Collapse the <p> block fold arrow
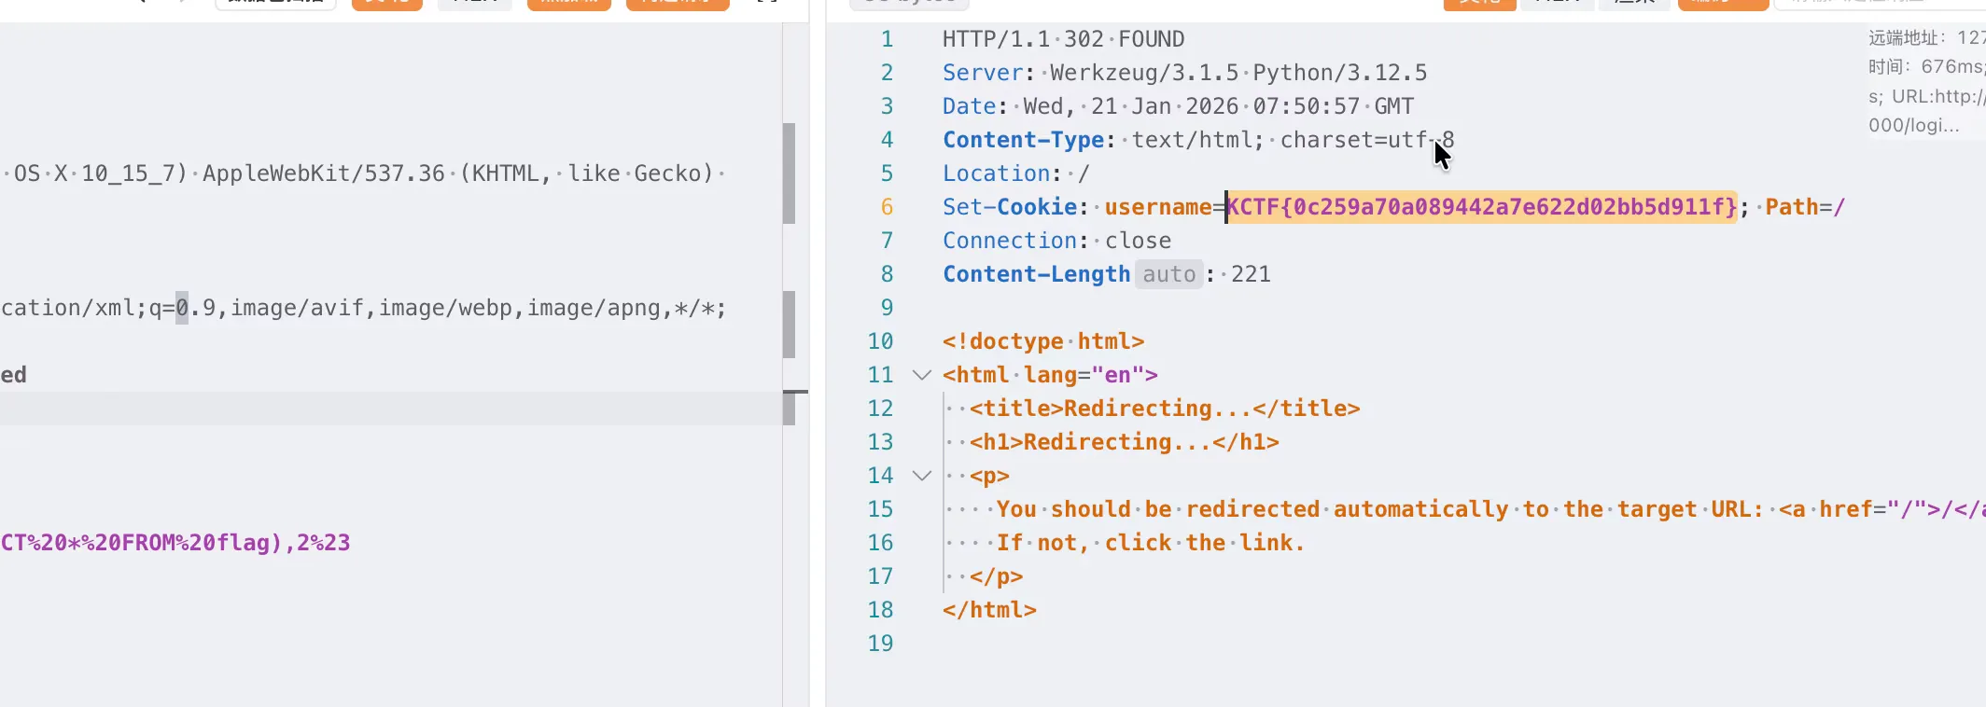The height and width of the screenshot is (707, 1986). pyautogui.click(x=922, y=476)
